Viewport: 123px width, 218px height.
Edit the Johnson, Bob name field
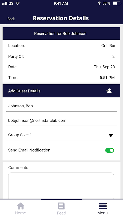[x=62, y=106]
